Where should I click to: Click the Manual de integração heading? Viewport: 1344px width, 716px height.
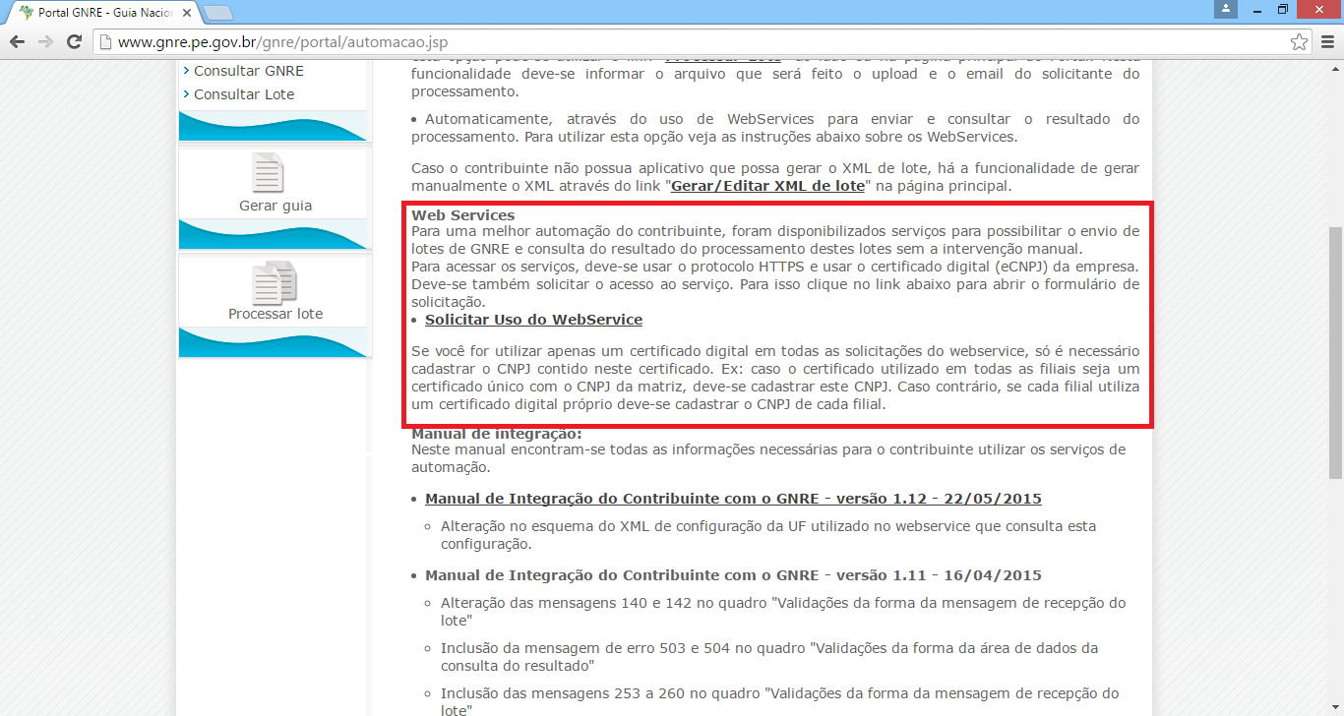click(497, 434)
